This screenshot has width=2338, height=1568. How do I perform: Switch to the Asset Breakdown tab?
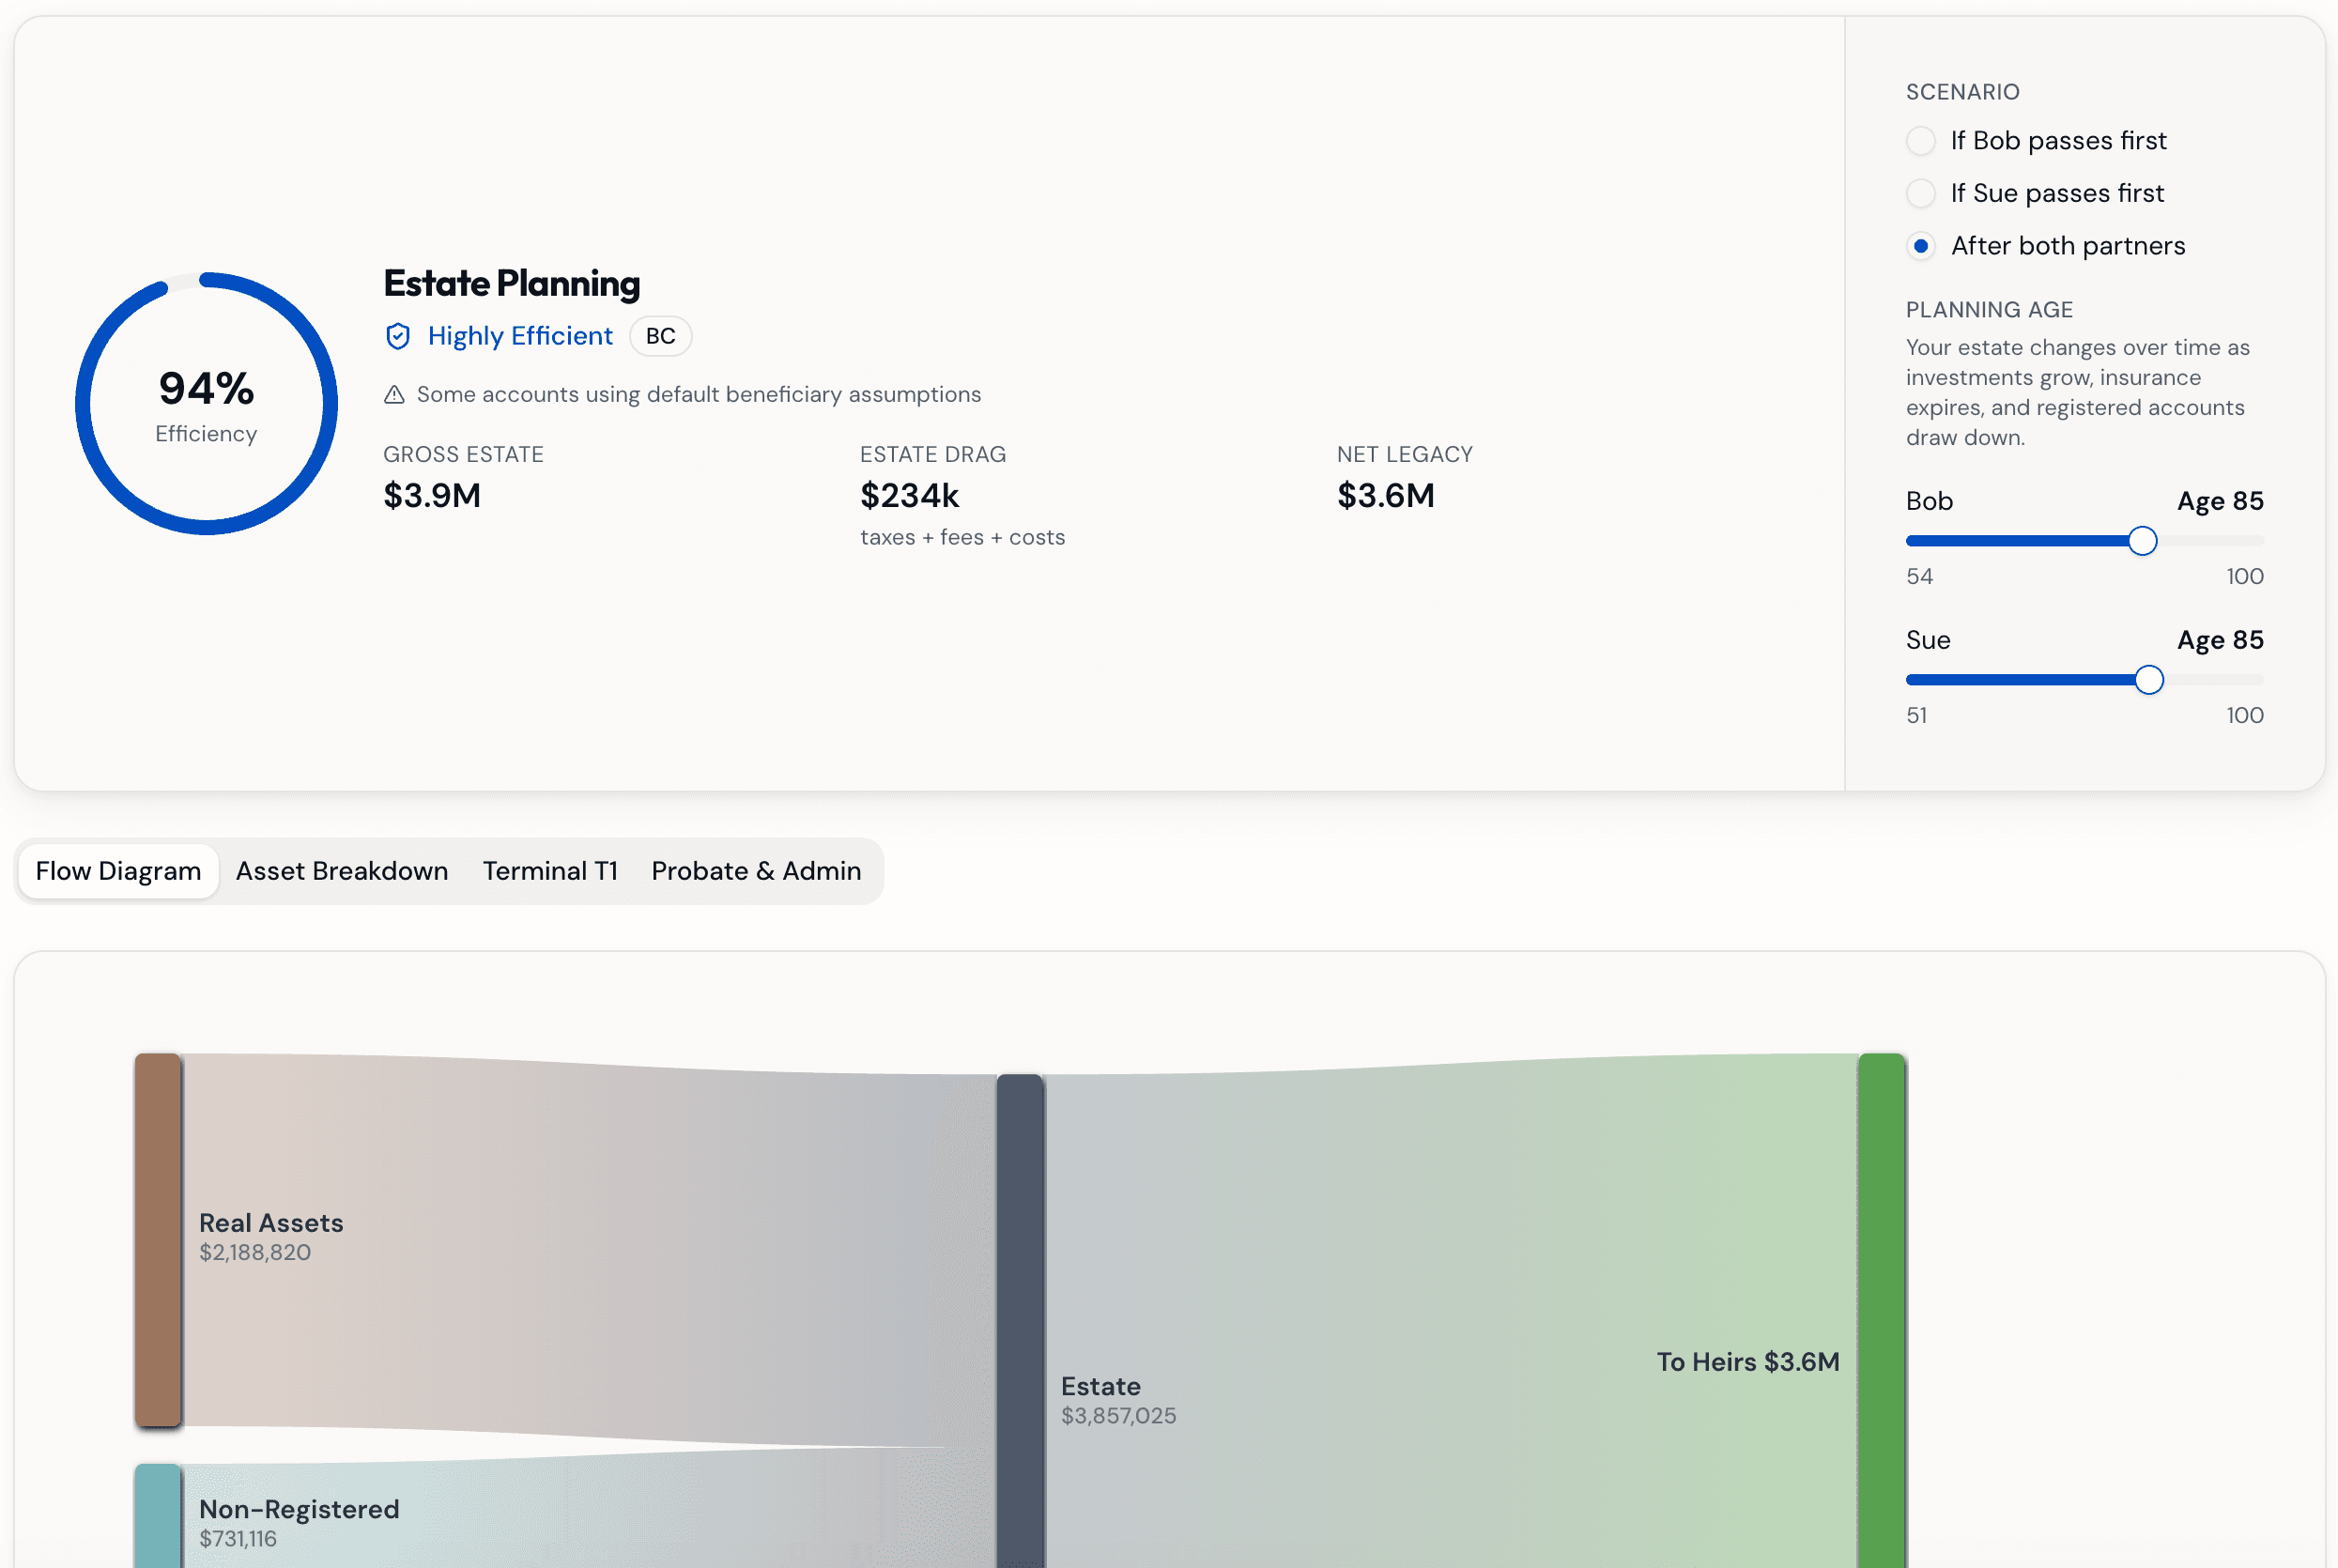click(342, 871)
